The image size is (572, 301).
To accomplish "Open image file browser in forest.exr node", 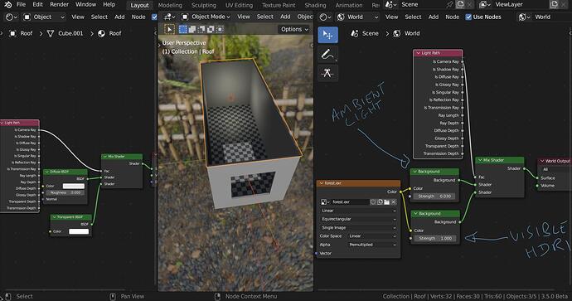I will [x=386, y=201].
